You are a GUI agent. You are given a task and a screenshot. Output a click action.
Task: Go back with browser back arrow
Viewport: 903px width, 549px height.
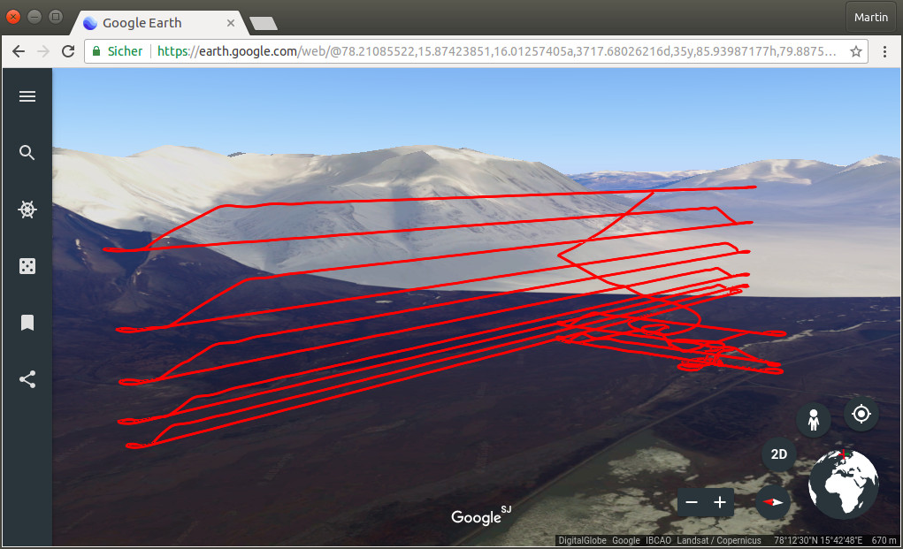pyautogui.click(x=19, y=51)
